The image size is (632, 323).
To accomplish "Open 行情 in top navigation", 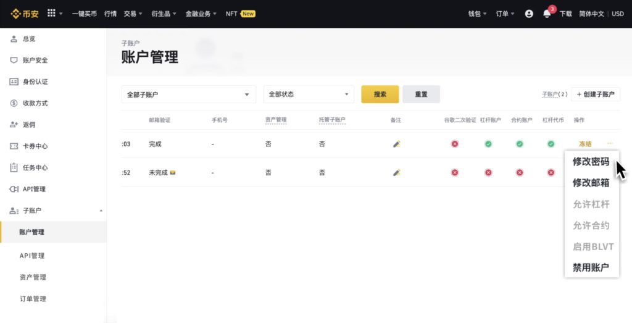I will pyautogui.click(x=110, y=14).
